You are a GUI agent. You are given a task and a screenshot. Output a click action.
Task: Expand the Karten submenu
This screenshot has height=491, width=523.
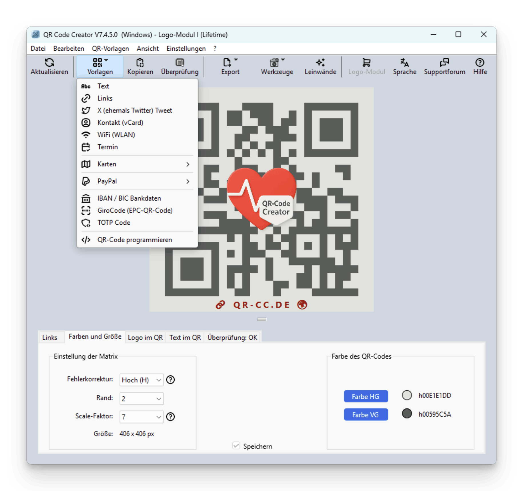click(137, 164)
